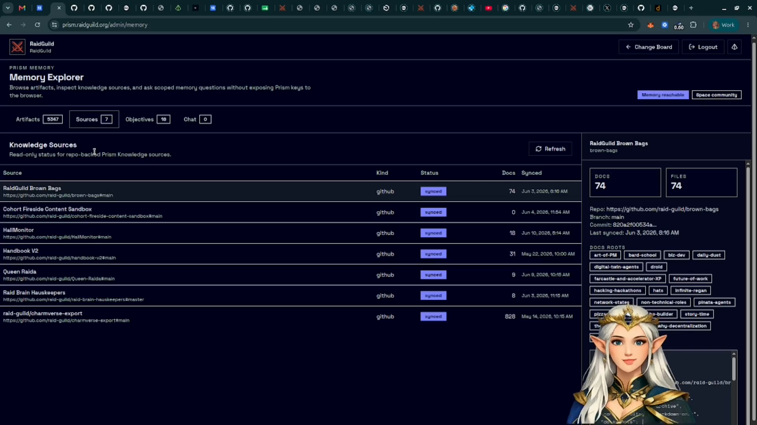Viewport: 757px width, 425px height.
Task: Click the Status column header
Action: [x=429, y=173]
